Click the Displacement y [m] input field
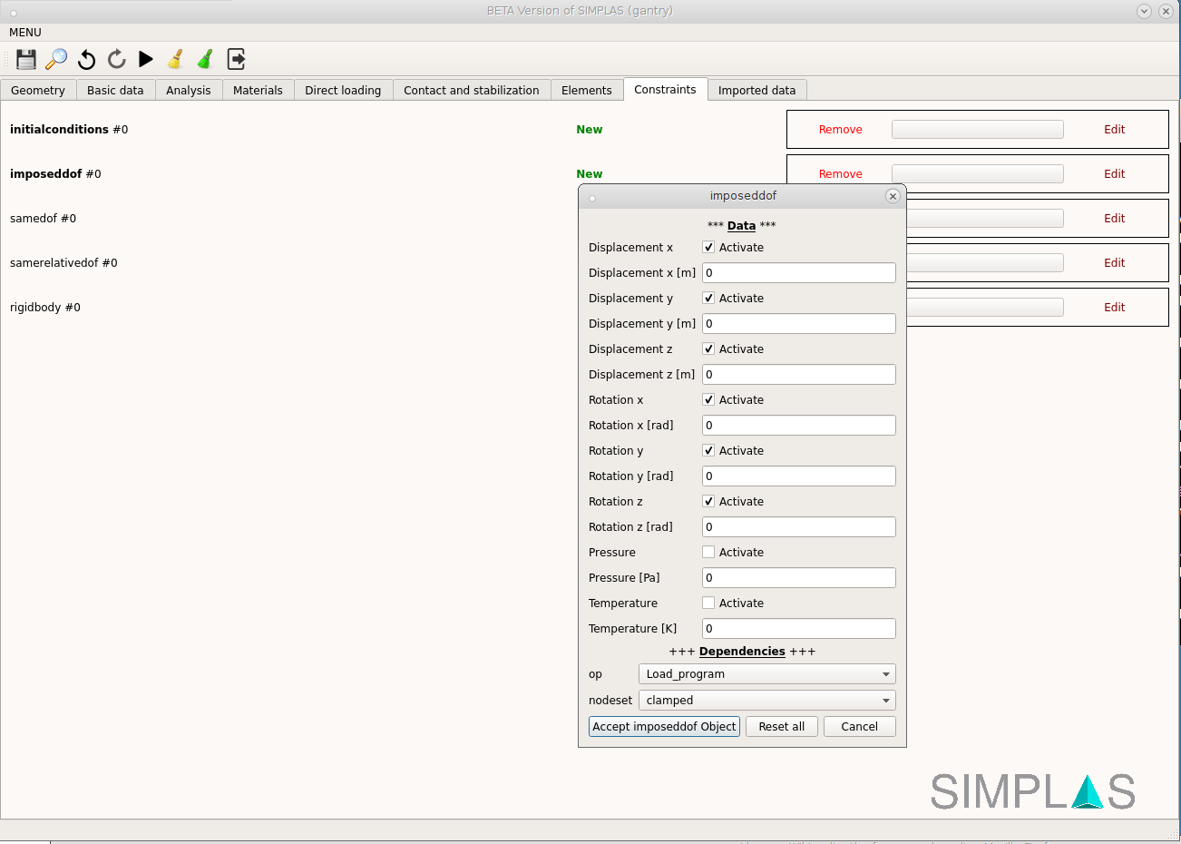The image size is (1181, 844). pos(798,324)
